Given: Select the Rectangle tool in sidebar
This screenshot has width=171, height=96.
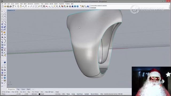Looking at the screenshot, I should (x=5, y=19).
